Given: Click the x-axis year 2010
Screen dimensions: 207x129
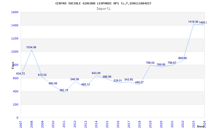Looking at the screenshot, I should (x=53, y=124).
